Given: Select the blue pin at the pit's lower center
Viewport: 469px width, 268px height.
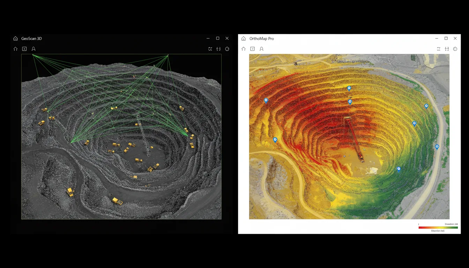Looking at the screenshot, I should [399, 169].
